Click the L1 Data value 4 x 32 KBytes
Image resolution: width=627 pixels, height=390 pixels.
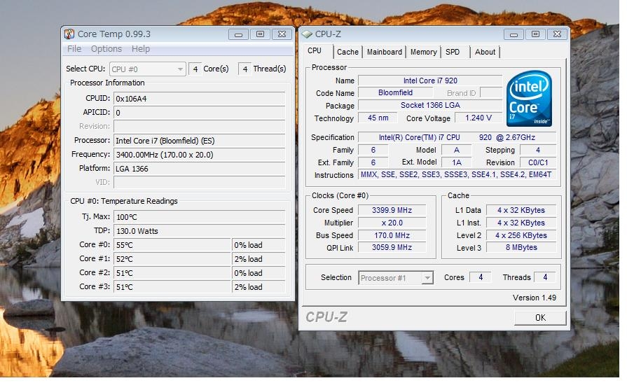[521, 210]
